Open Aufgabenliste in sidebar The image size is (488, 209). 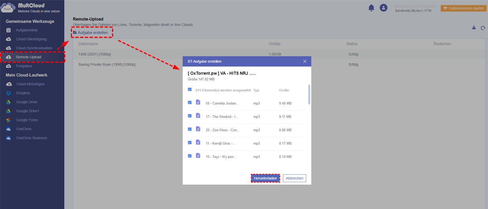(x=27, y=30)
